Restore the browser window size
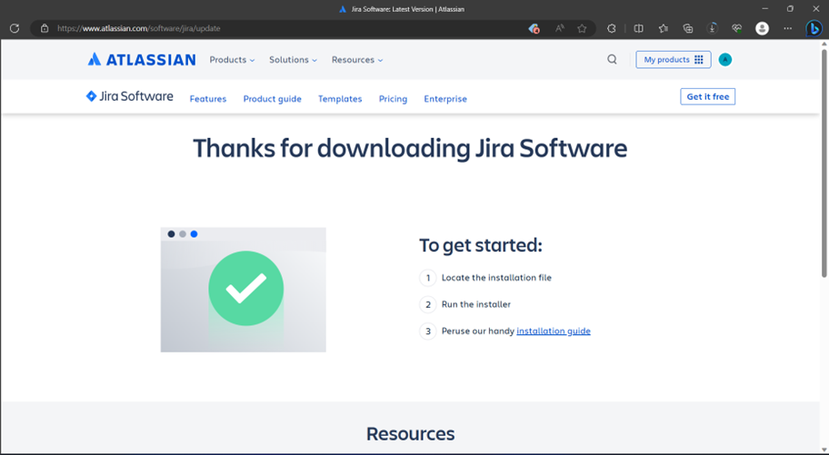Image resolution: width=829 pixels, height=455 pixels. pos(790,8)
